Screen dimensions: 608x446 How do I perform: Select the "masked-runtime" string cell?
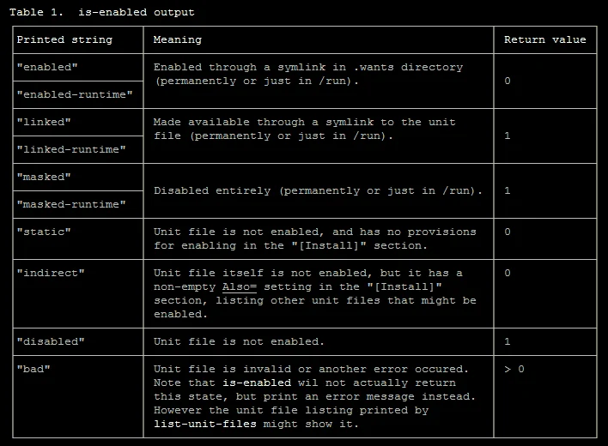(x=71, y=204)
